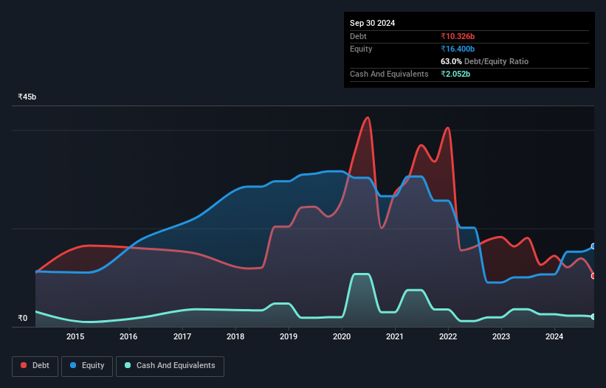Click Cash And Equivalents tooltip label
The image size is (606, 388).
coord(389,74)
